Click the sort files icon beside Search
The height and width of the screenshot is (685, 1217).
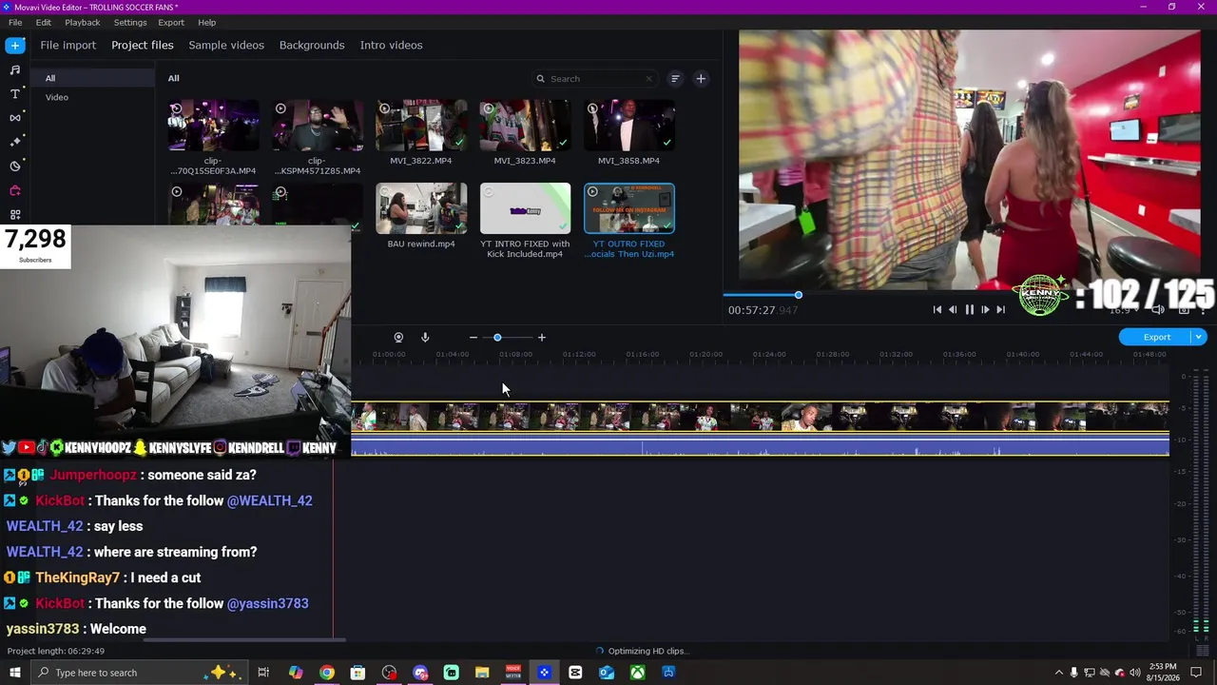tap(675, 79)
